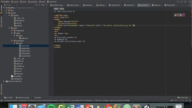
Task: Open Trash in the Dock
Action: pos(178,106)
